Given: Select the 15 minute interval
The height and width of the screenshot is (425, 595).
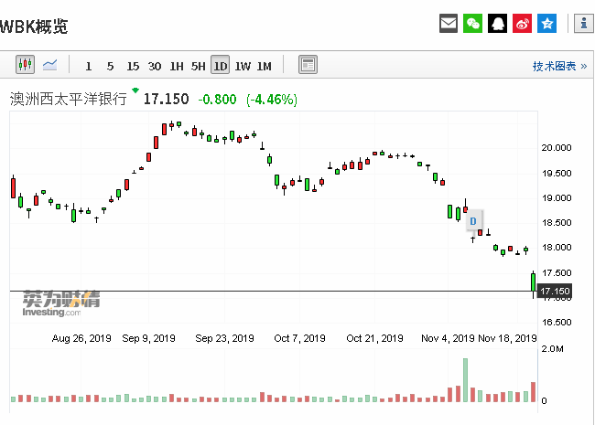Looking at the screenshot, I should click(133, 67).
